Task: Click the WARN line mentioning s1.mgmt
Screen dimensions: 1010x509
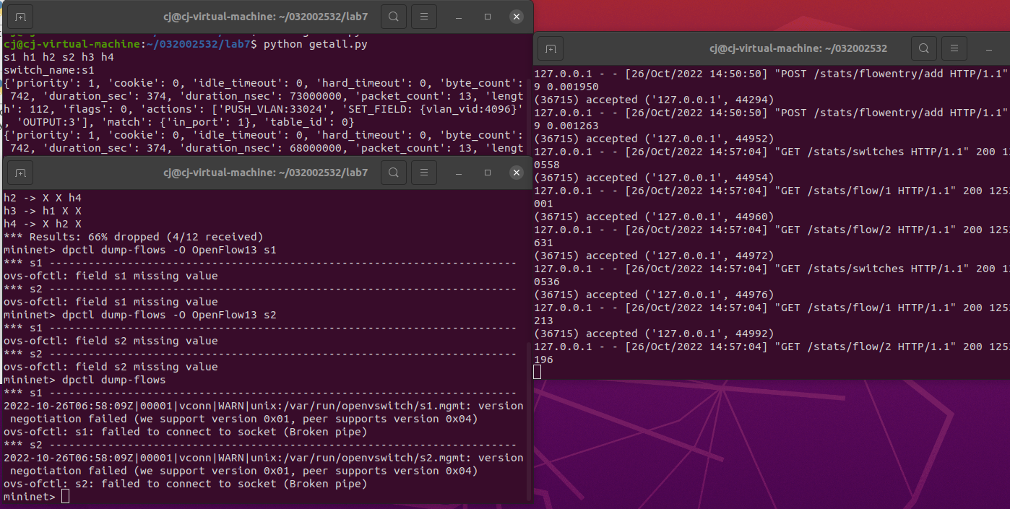Action: [264, 406]
